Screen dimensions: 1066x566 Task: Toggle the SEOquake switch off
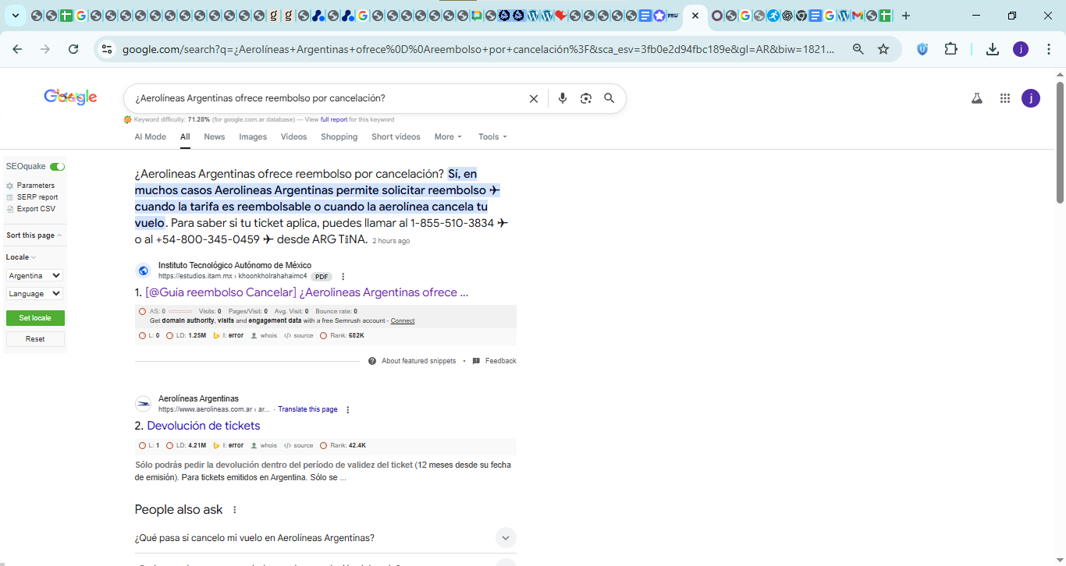point(57,167)
